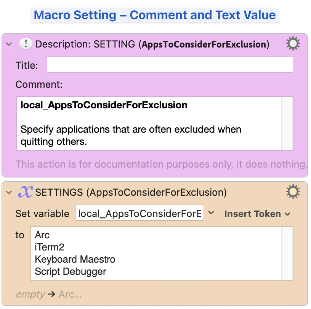Click the Script Debugger text line
The height and width of the screenshot is (309, 311).
point(71,272)
